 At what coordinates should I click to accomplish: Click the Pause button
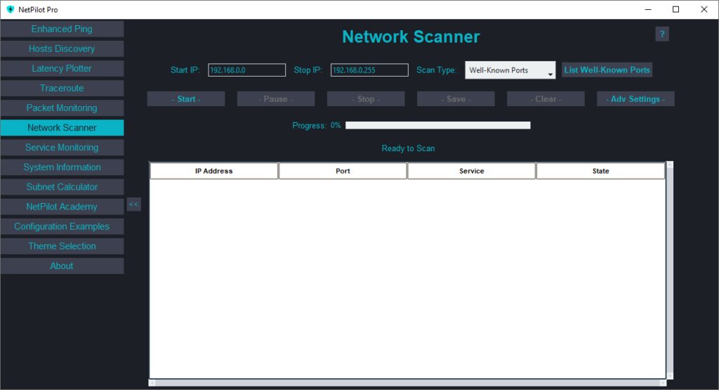click(x=275, y=98)
